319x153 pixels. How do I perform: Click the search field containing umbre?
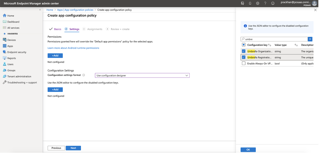pos(274,39)
